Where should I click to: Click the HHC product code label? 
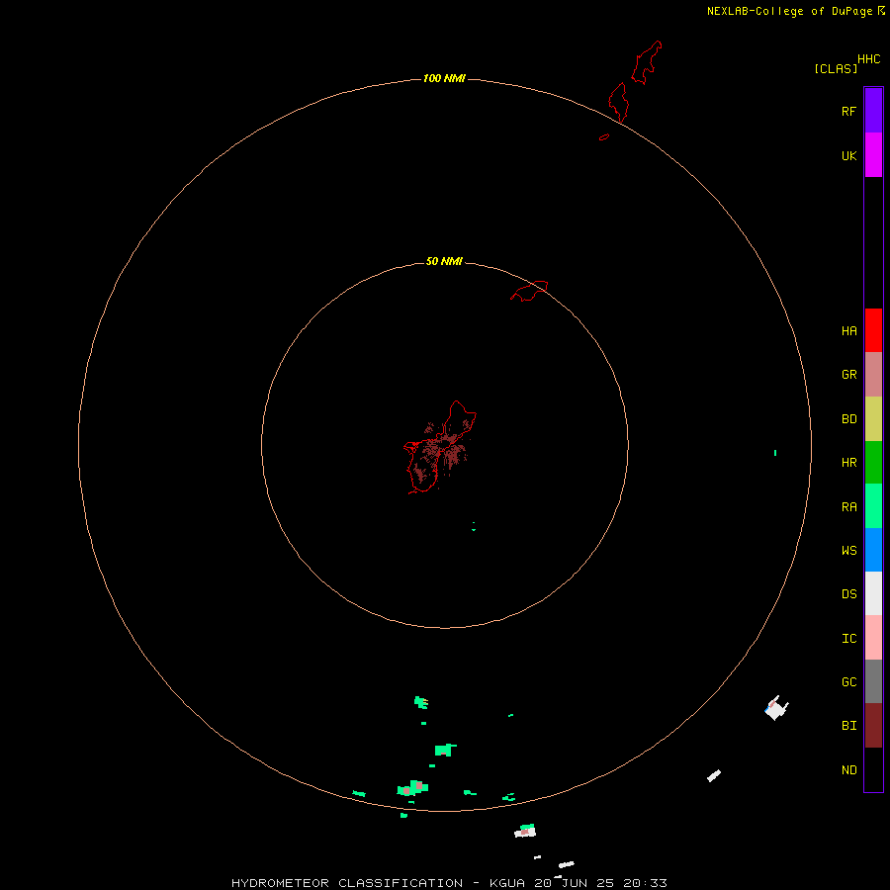[x=868, y=58]
